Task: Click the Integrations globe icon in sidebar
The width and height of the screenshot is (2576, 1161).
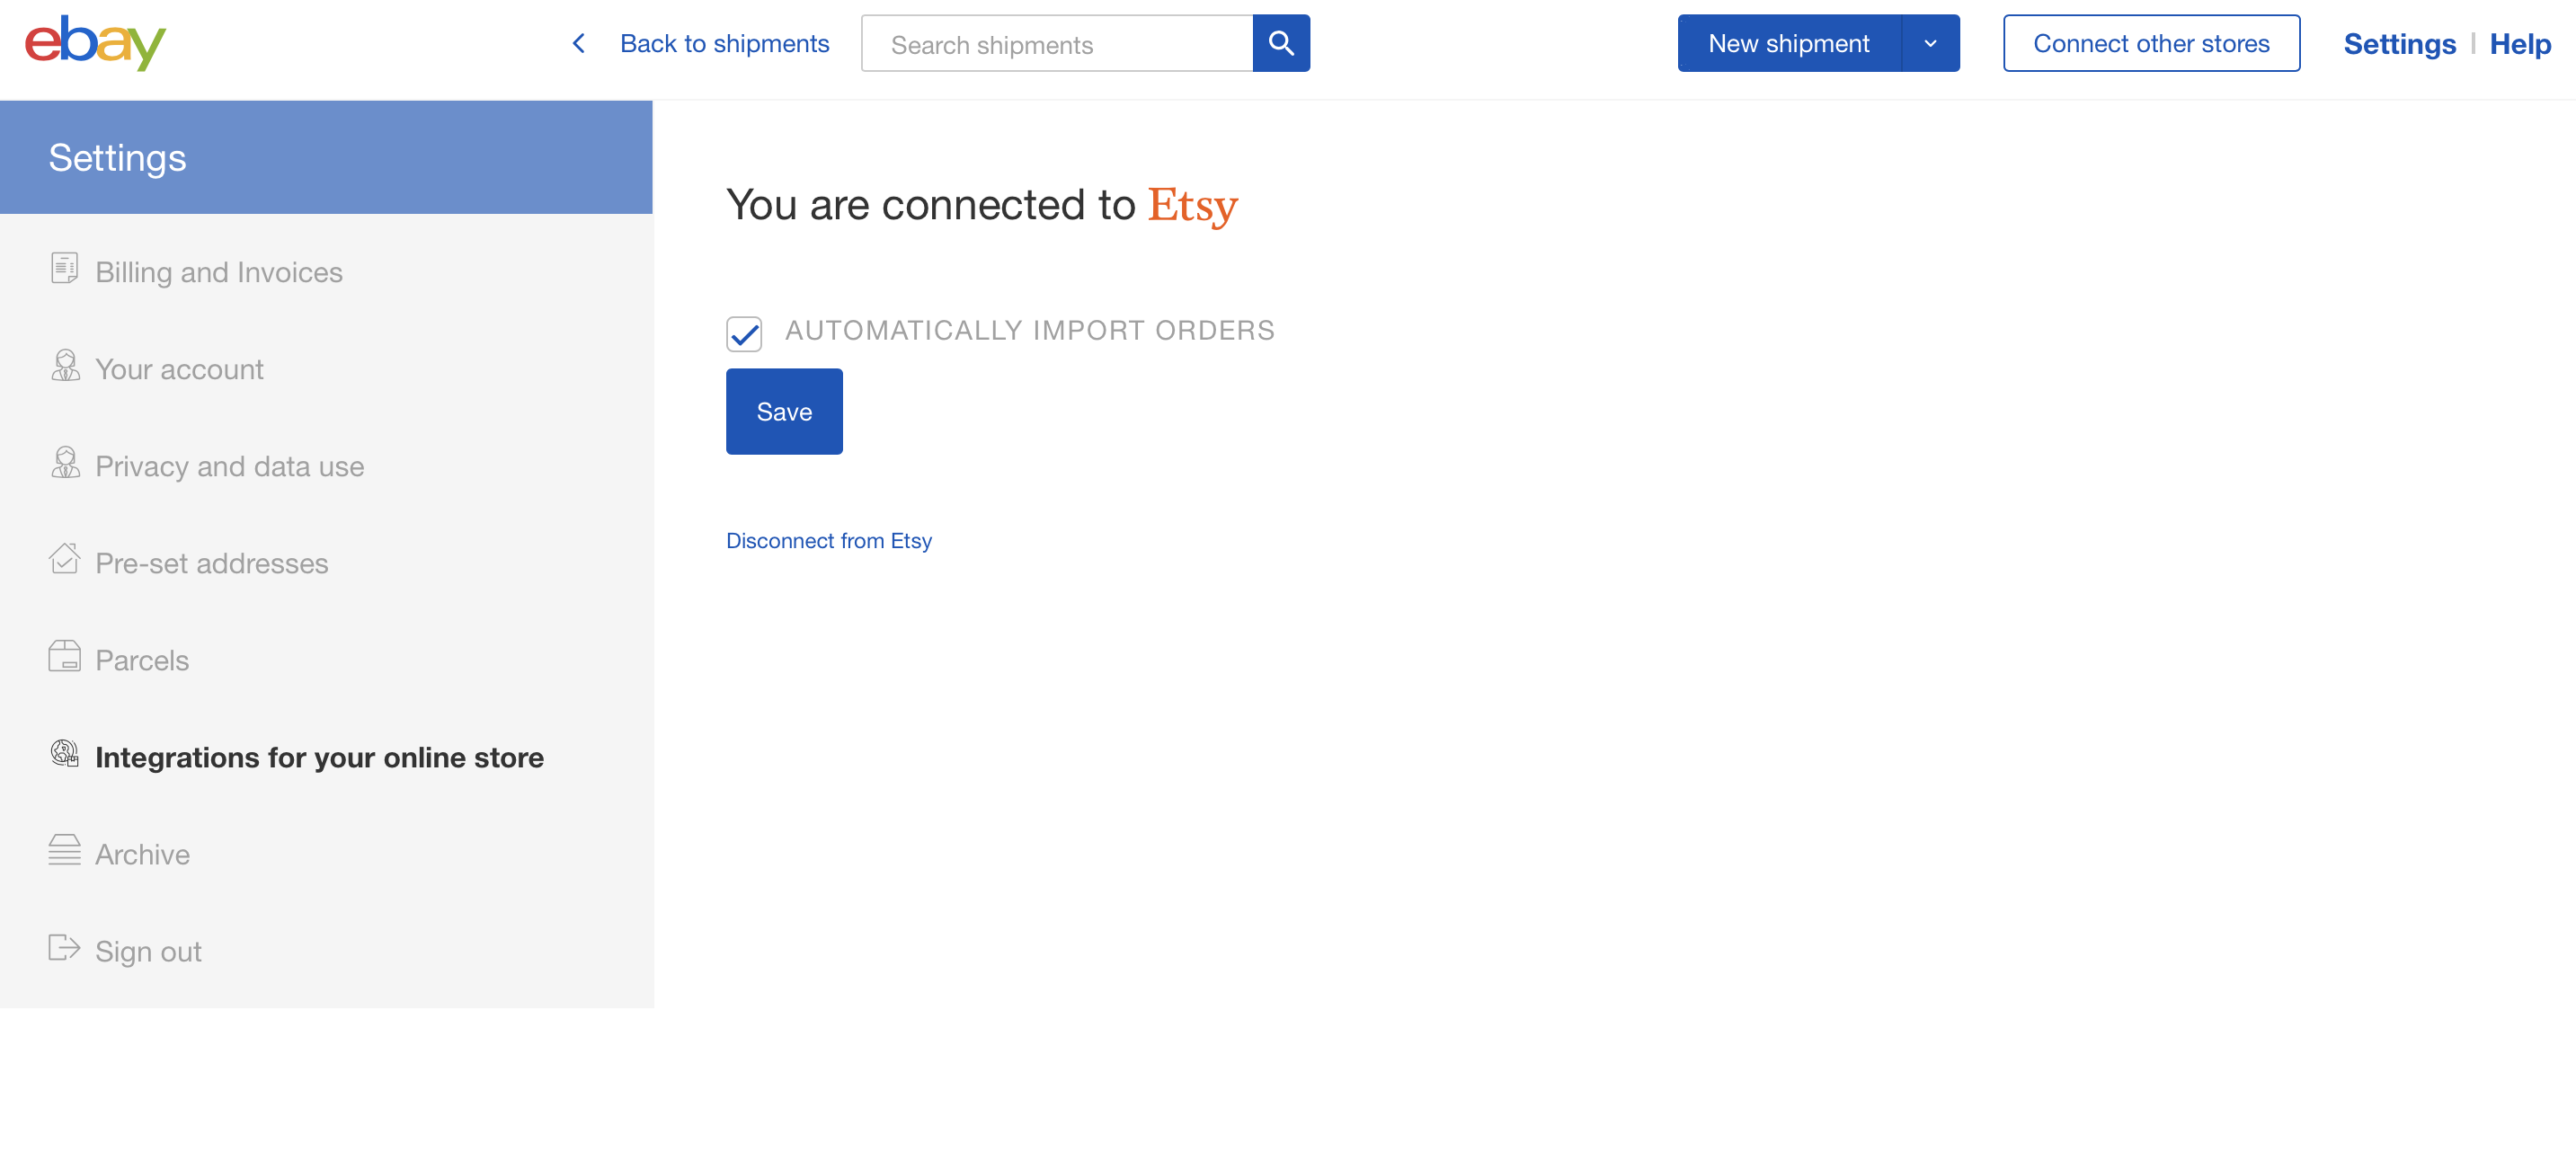Action: tap(65, 753)
